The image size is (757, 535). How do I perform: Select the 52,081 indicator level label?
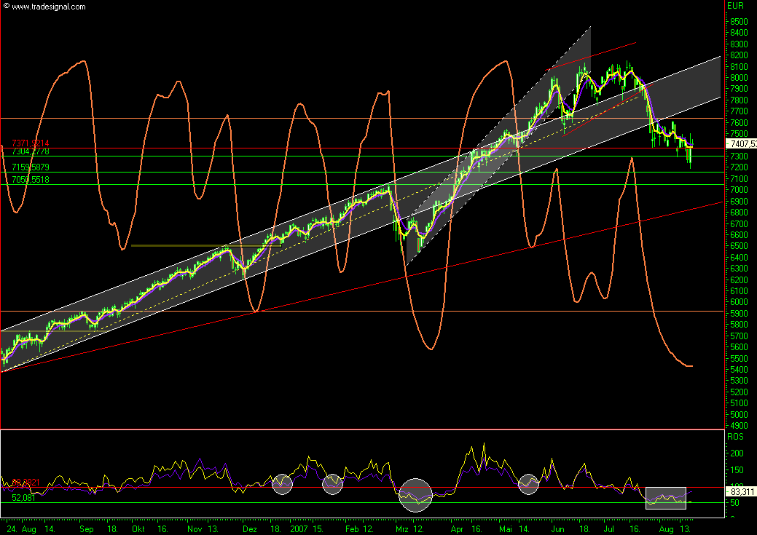click(23, 498)
